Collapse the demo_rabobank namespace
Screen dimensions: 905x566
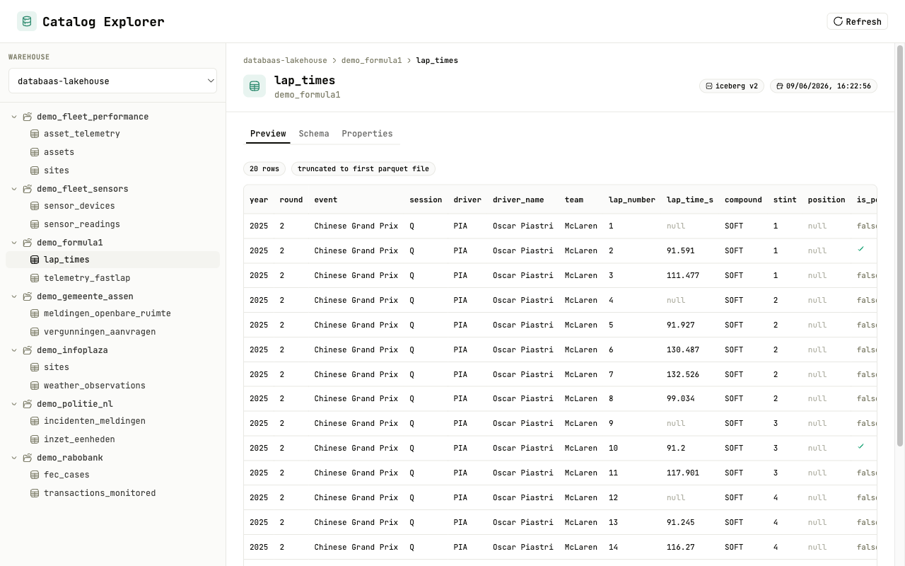[x=14, y=458]
